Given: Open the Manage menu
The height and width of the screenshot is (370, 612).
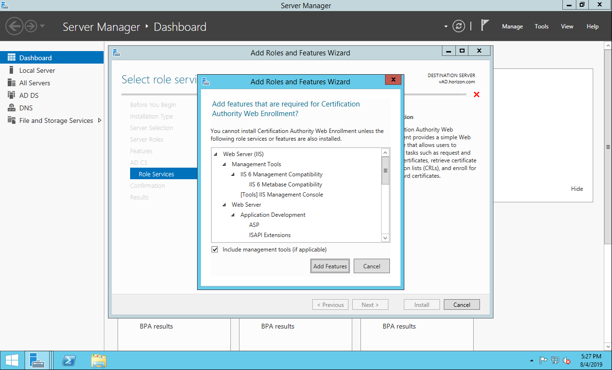Looking at the screenshot, I should [512, 26].
